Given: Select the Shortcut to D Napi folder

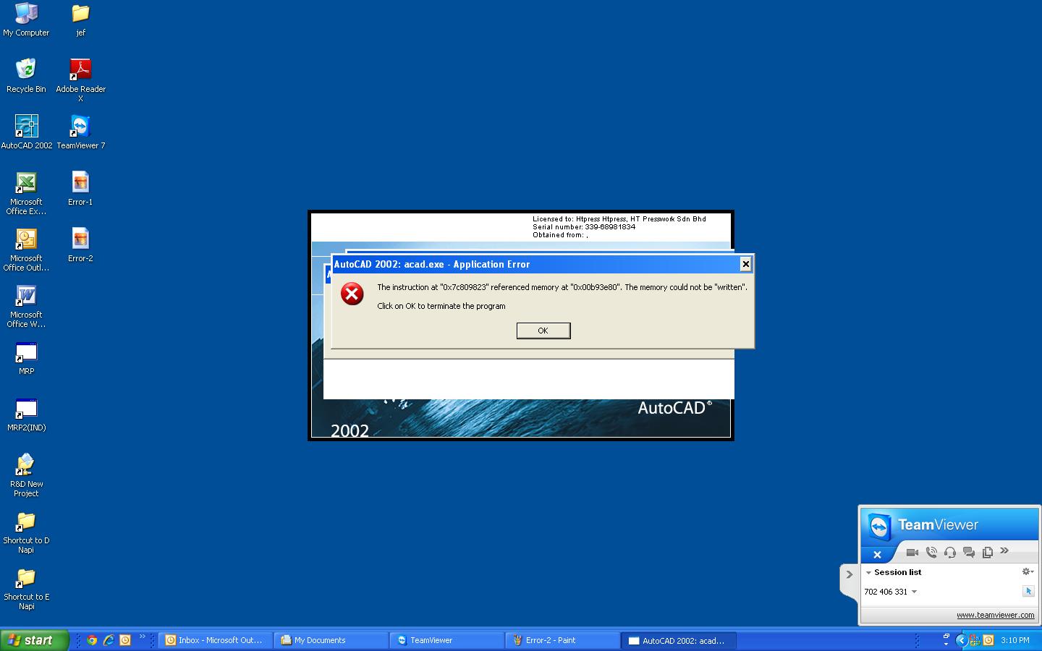Looking at the screenshot, I should (x=26, y=532).
